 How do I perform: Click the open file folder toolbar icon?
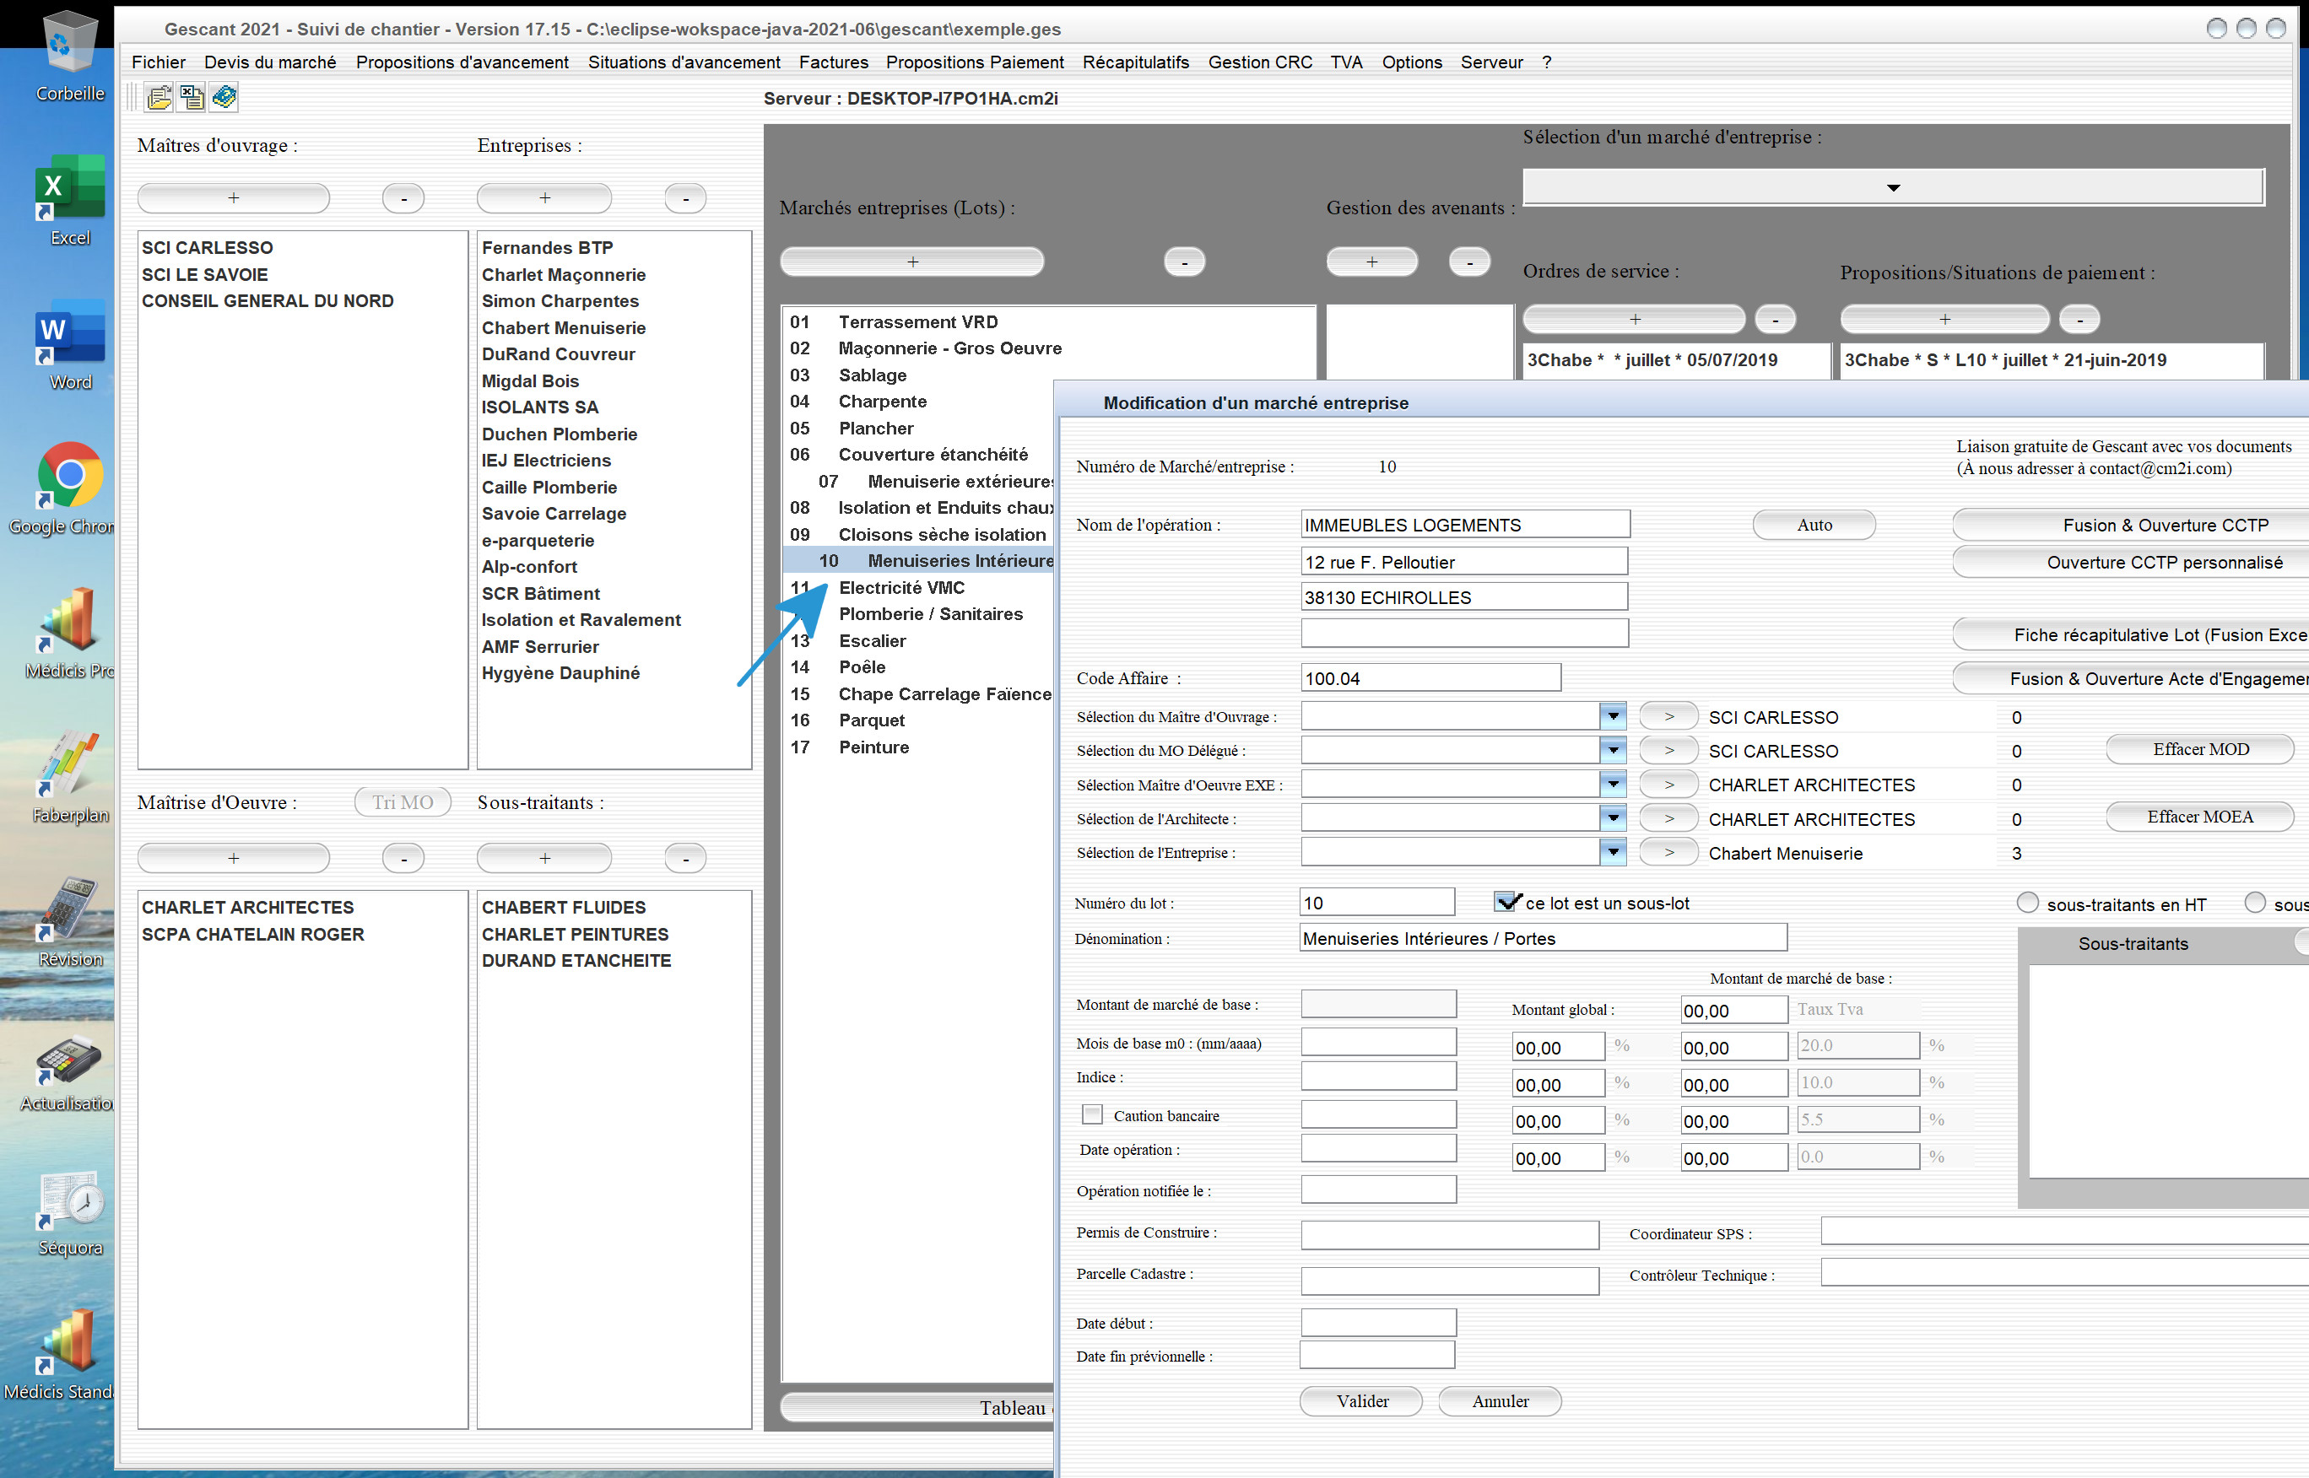[x=160, y=97]
